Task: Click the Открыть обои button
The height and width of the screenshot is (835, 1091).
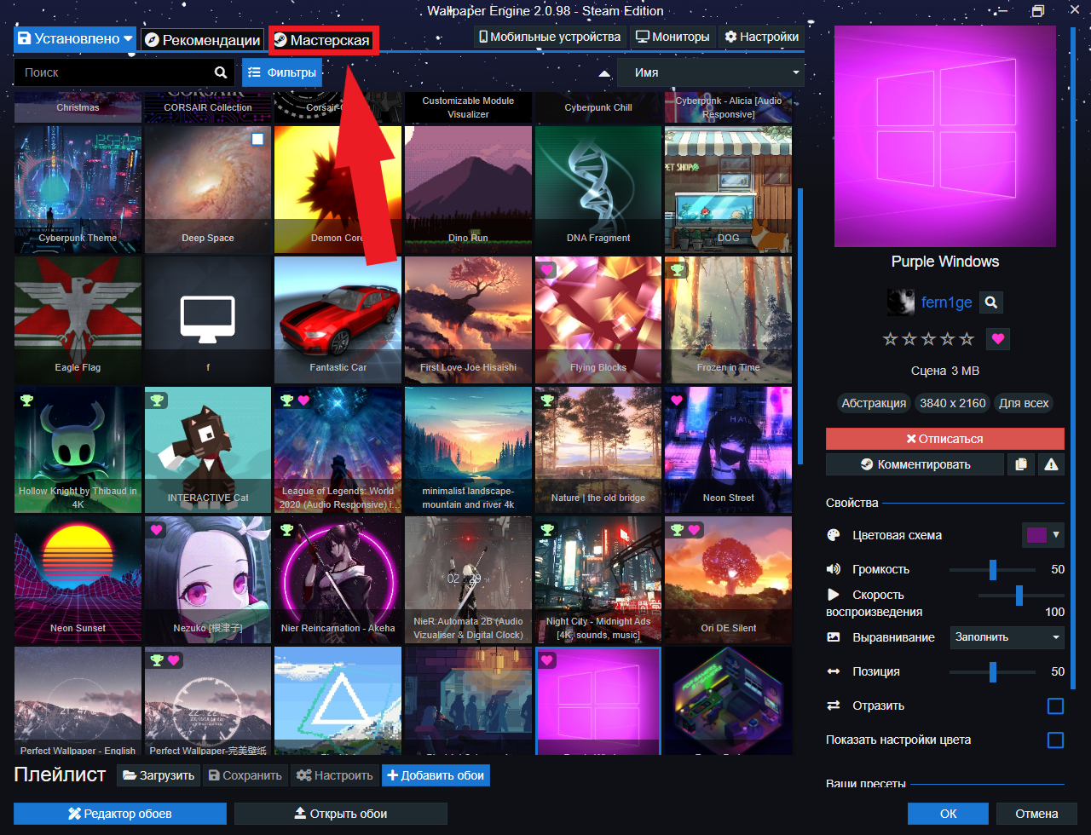Action: point(341,814)
